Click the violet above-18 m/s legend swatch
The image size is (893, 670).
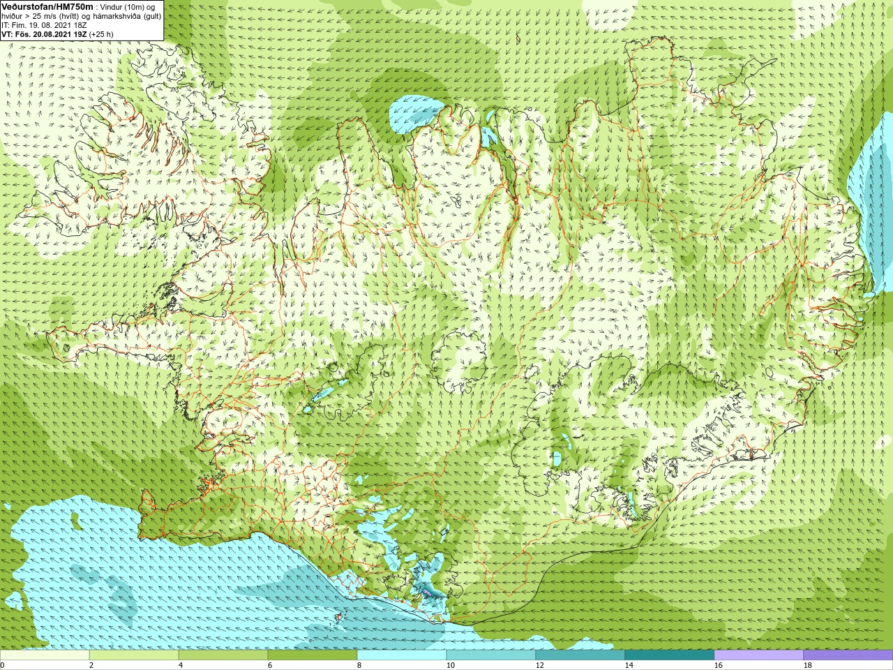click(x=848, y=655)
